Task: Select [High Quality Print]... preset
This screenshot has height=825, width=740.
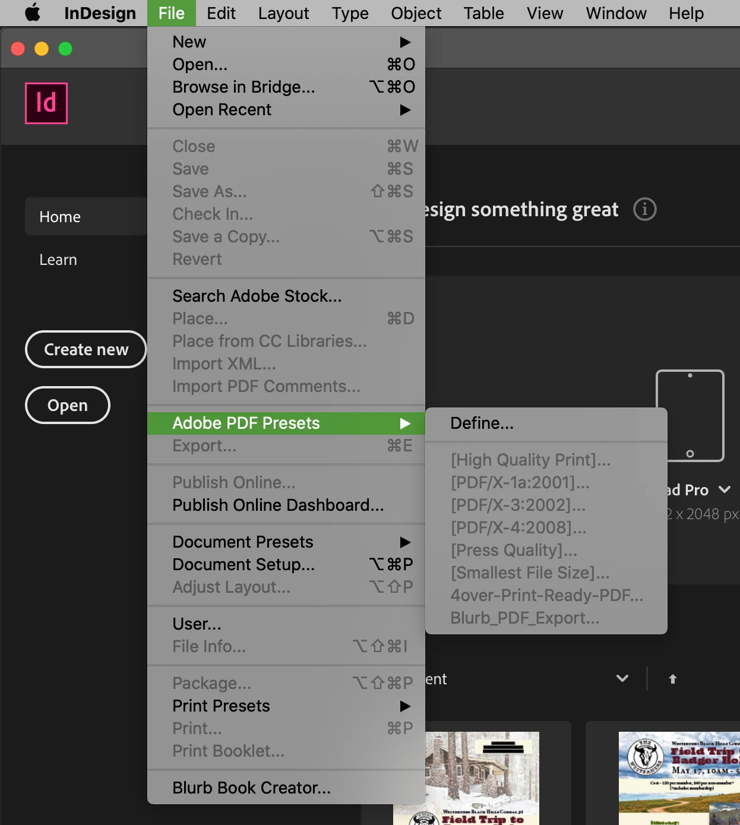Action: coord(546,460)
